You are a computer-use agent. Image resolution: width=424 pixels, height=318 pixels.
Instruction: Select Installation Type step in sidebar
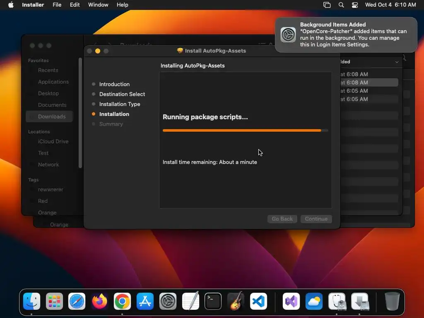[x=120, y=104]
